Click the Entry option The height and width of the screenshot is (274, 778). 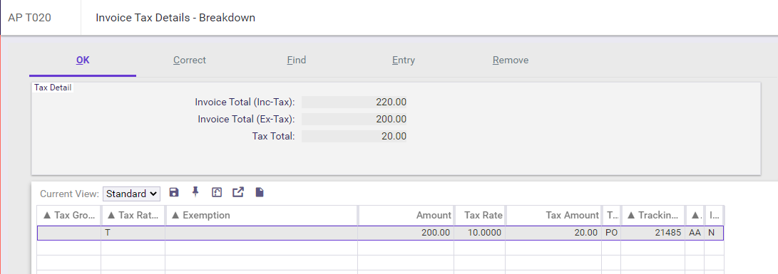point(404,60)
